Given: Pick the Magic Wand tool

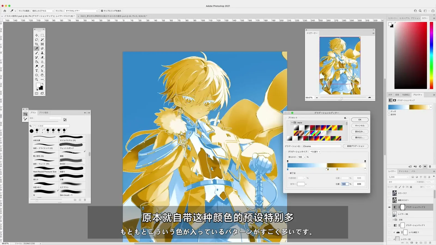Looking at the screenshot, I should tap(42, 40).
